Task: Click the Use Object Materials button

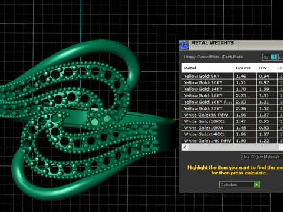Action: click(262, 157)
